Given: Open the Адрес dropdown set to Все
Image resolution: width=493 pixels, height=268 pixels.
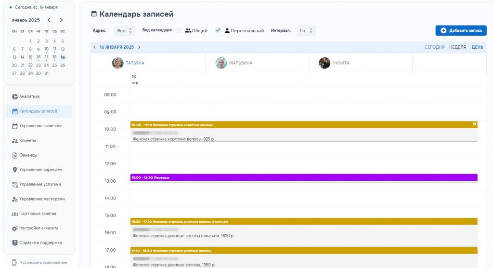Looking at the screenshot, I should [x=125, y=31].
